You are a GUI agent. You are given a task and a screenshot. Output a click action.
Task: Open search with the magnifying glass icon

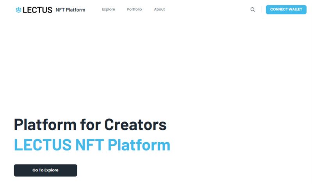(x=253, y=9)
